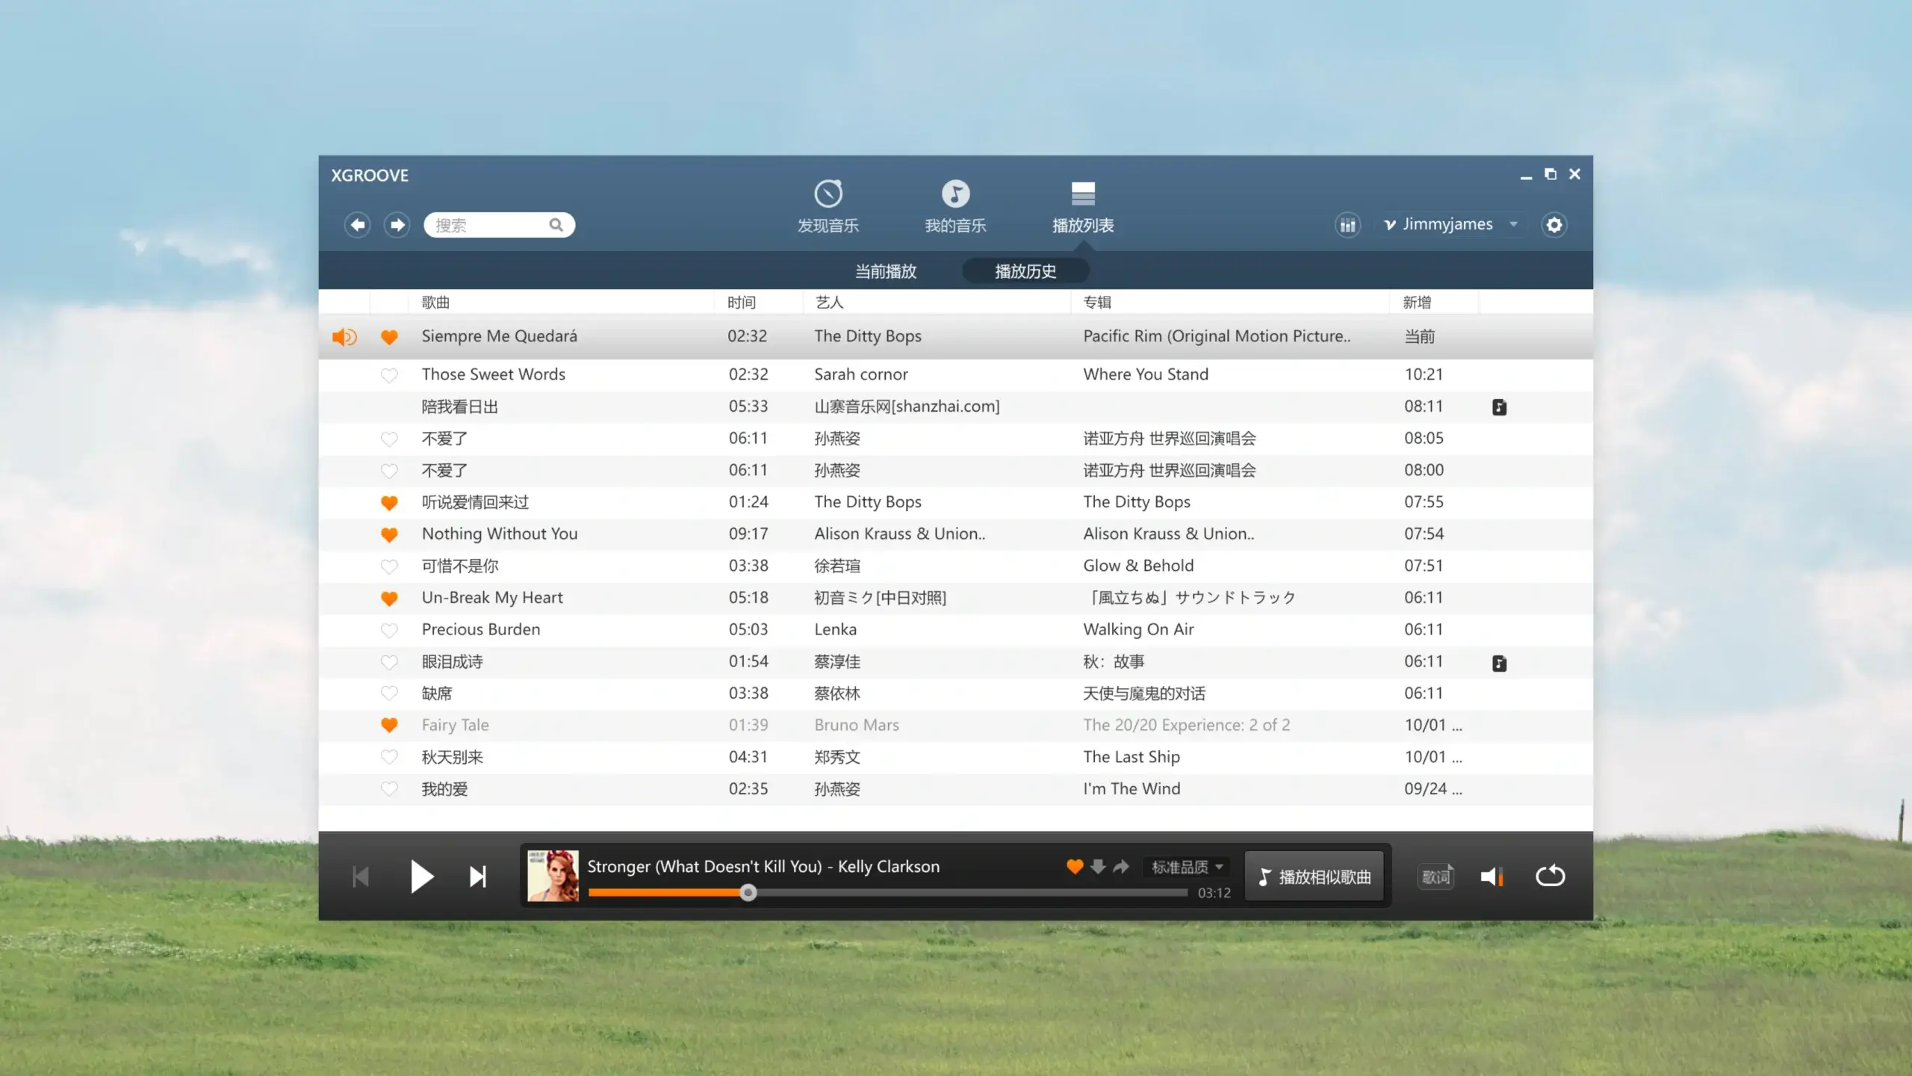Open the settings gear icon

coord(1553,225)
